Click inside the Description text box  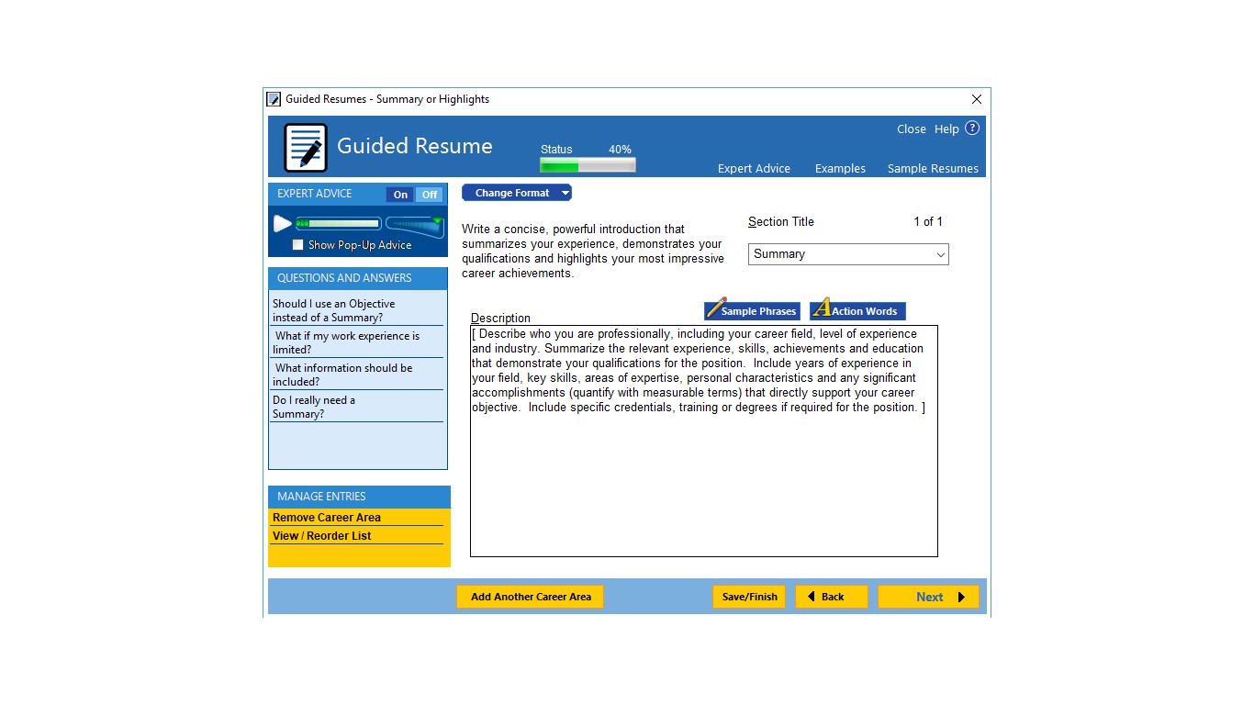(704, 441)
